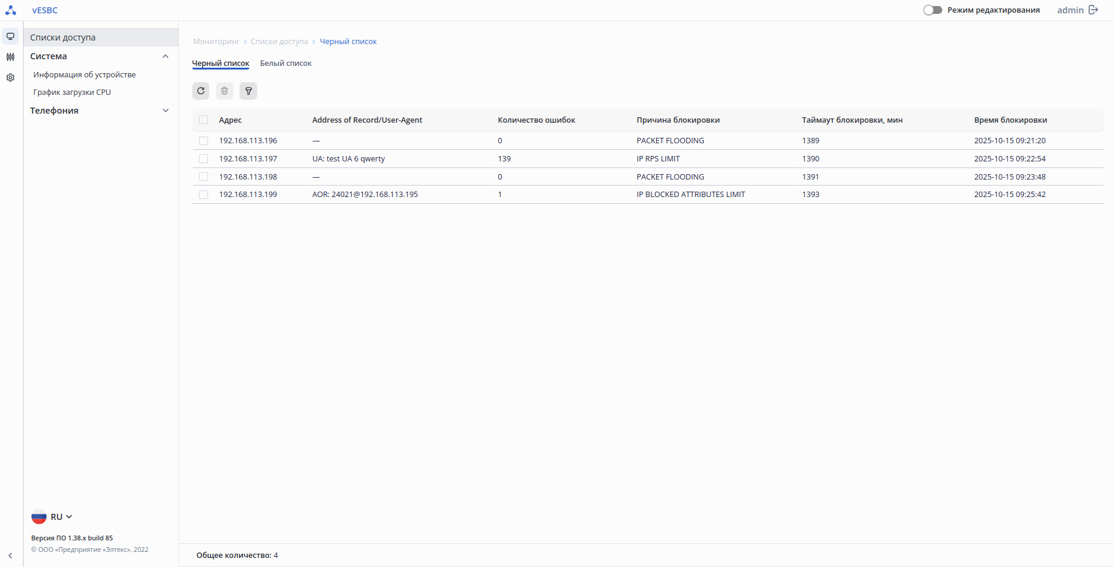Collapse the Система section
Screen dimensions: 1114x567
165,56
